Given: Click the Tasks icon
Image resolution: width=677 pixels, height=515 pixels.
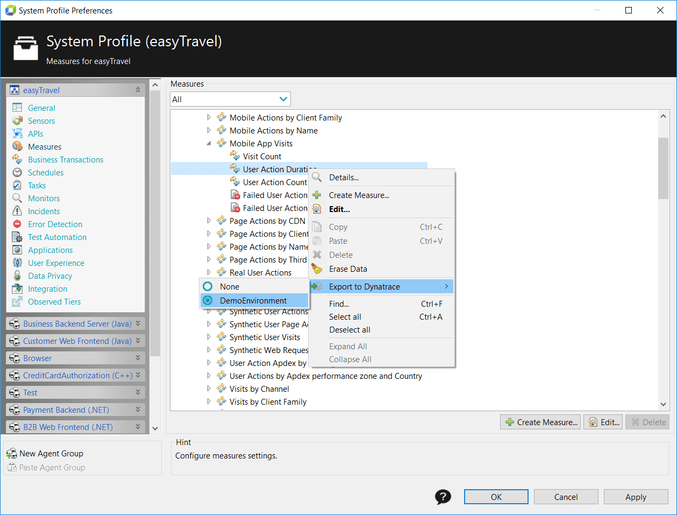Looking at the screenshot, I should point(17,185).
